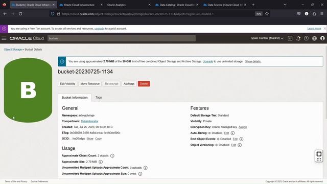Screen dimensions: 327x184
Task: Click Show details in storage usage notice
Action: coord(253,61)
